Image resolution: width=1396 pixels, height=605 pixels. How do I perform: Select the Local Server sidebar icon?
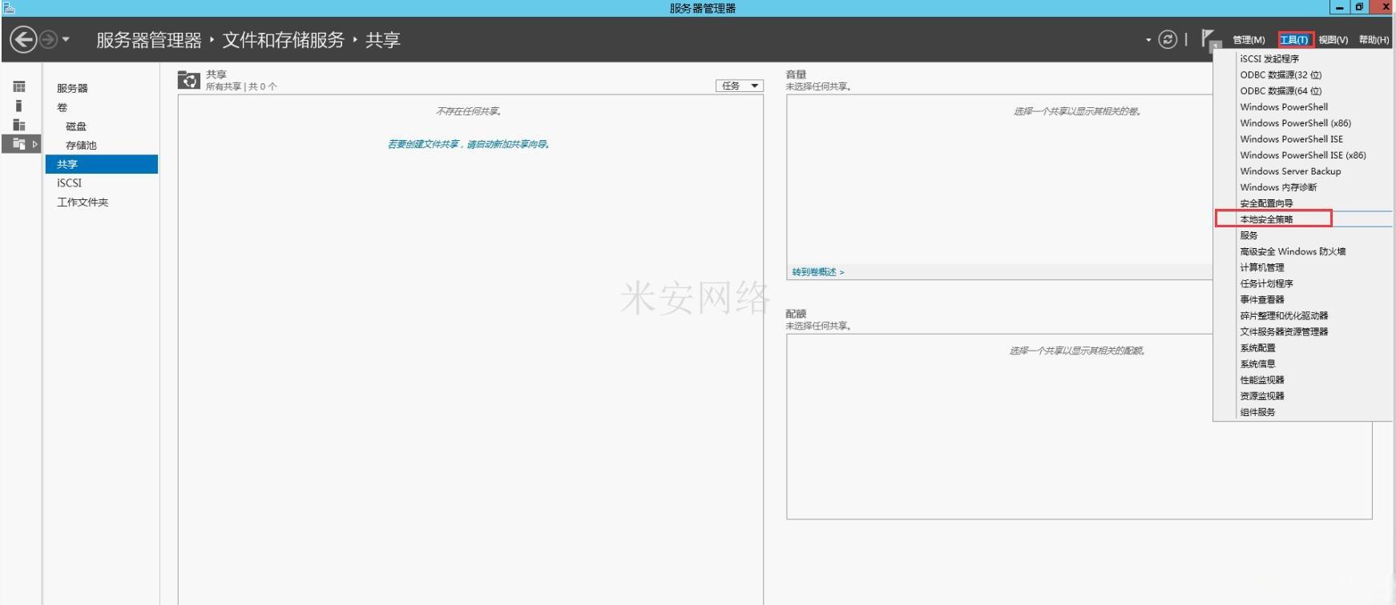tap(19, 106)
